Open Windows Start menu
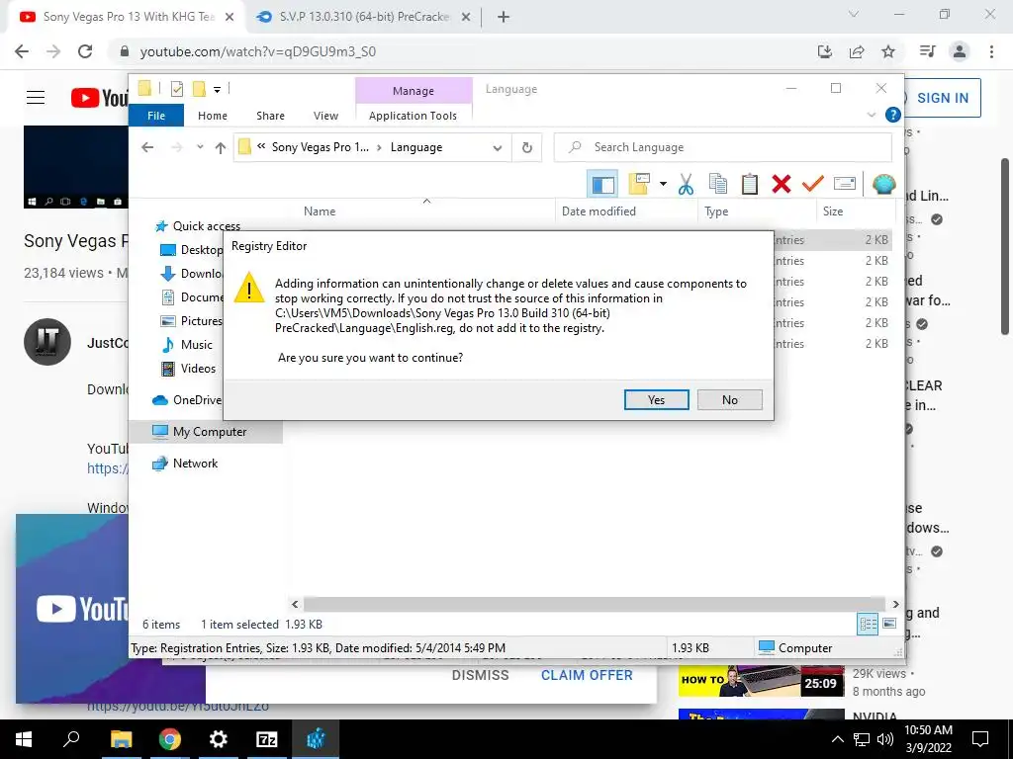This screenshot has width=1013, height=759. pos(24,739)
